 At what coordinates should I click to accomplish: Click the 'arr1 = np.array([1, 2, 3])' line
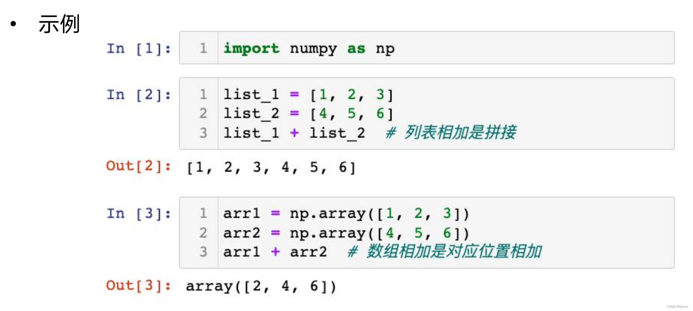[346, 214]
